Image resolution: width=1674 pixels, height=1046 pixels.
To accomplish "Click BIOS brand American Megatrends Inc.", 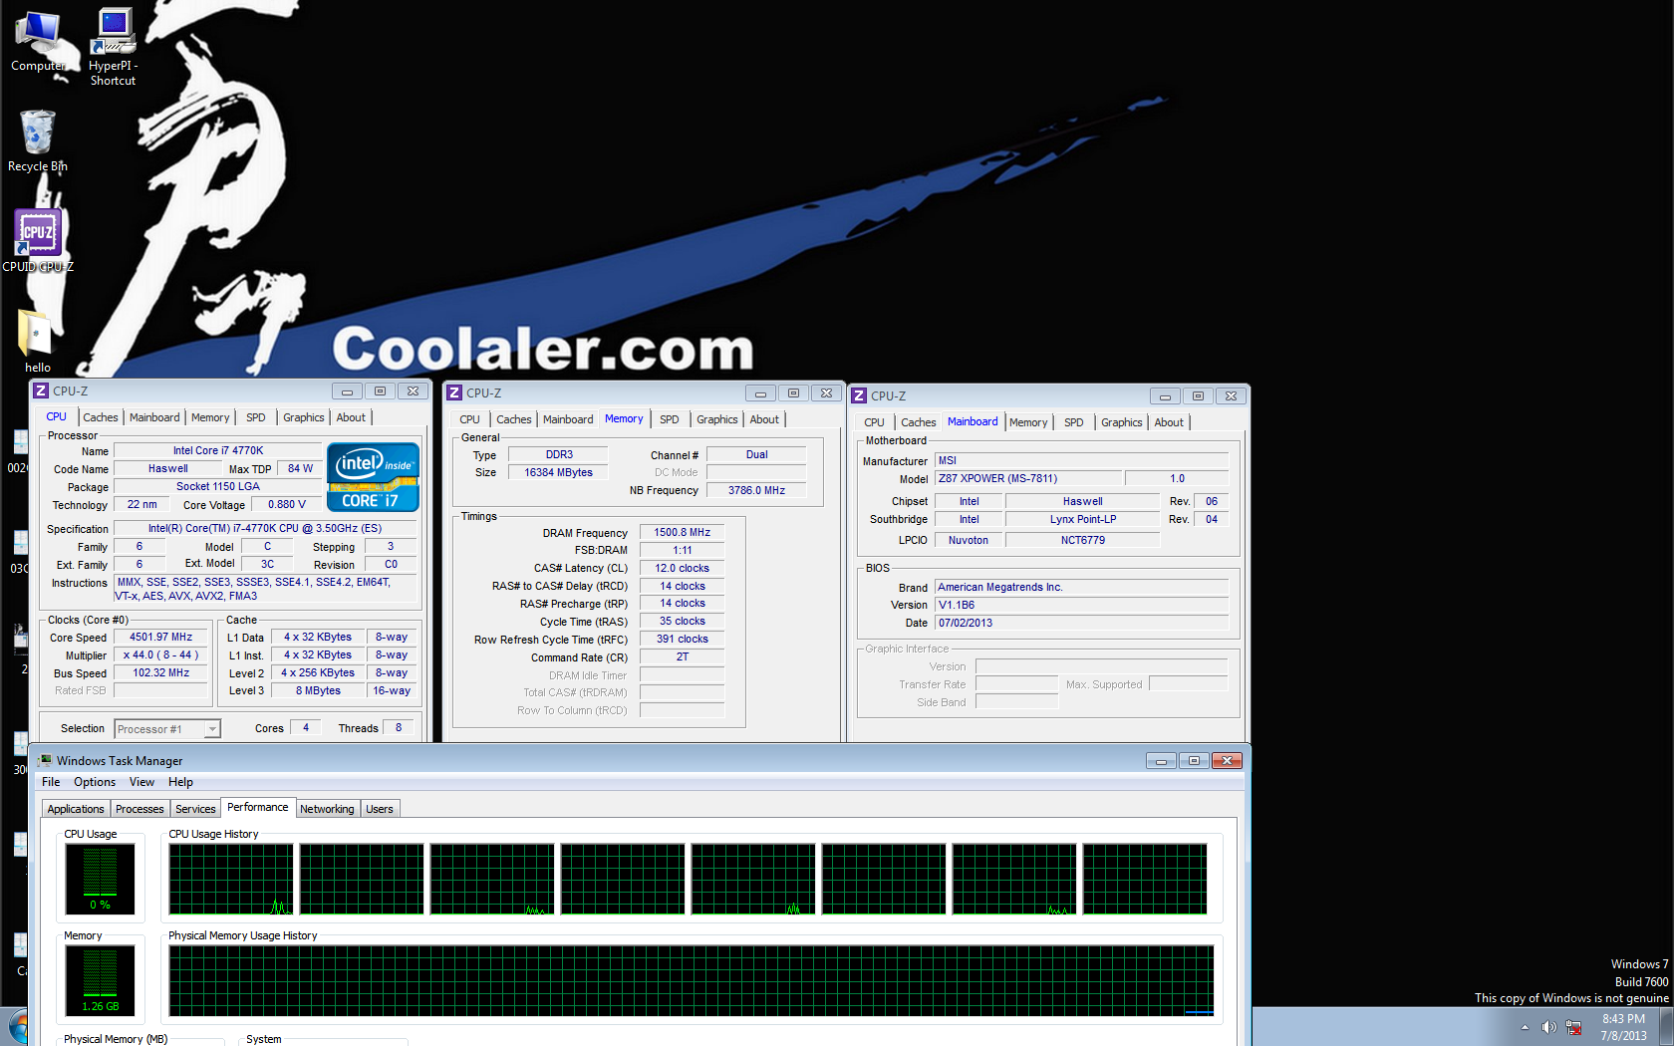I will pyautogui.click(x=1082, y=588).
